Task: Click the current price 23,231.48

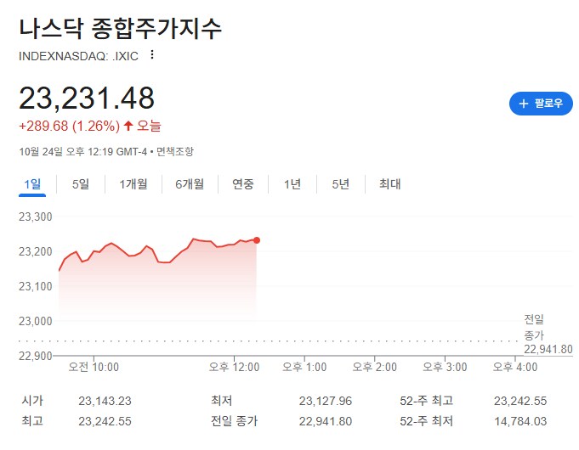Action: point(87,98)
